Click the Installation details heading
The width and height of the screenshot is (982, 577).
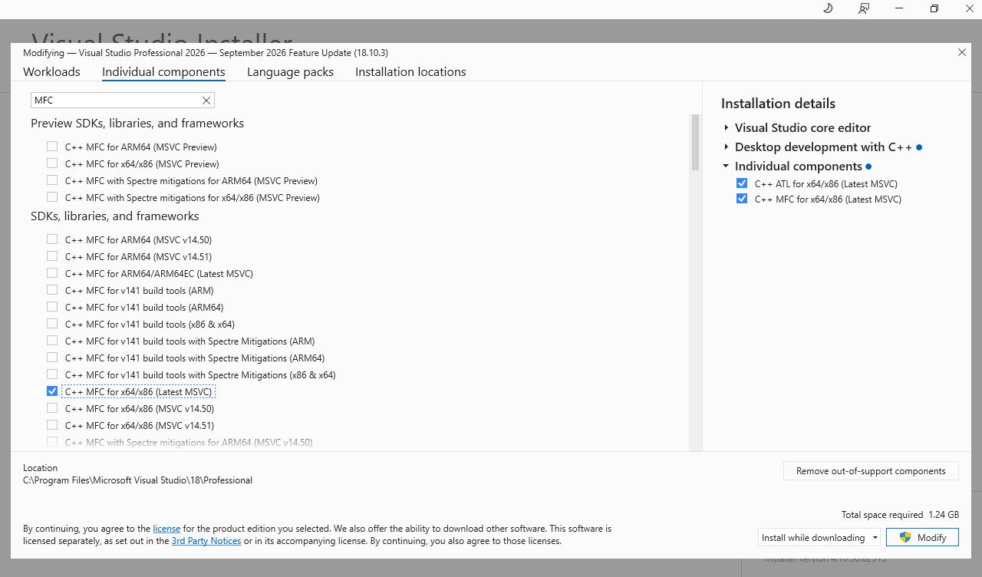[x=778, y=104]
